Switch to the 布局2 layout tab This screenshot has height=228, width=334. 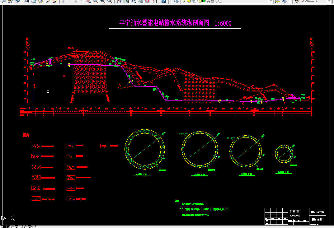point(29,227)
